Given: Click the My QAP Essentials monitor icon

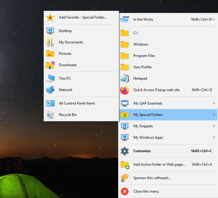Looking at the screenshot, I should click(x=125, y=103).
